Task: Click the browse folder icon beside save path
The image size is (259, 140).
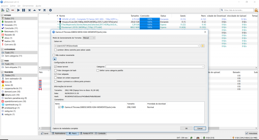Action: pos(203,46)
